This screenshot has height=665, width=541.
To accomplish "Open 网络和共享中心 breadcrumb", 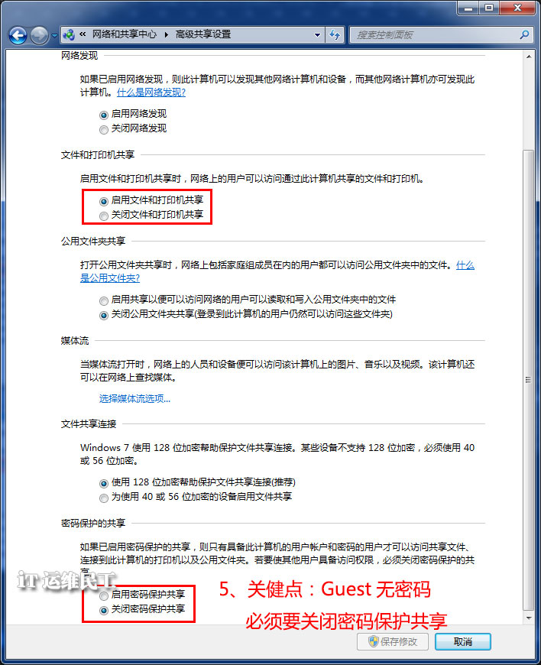I will (125, 34).
